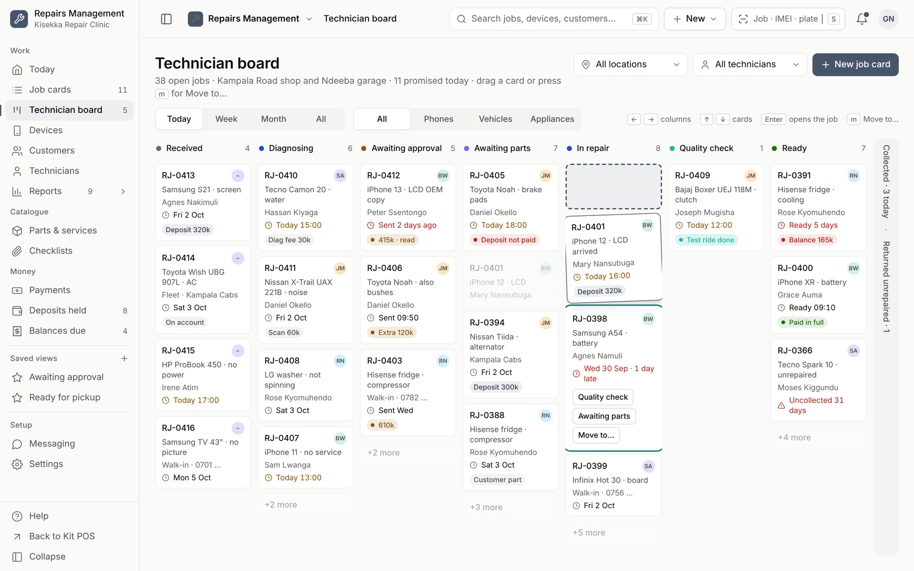The height and width of the screenshot is (571, 914).
Task: Filter board to Vehicles
Action: click(495, 119)
